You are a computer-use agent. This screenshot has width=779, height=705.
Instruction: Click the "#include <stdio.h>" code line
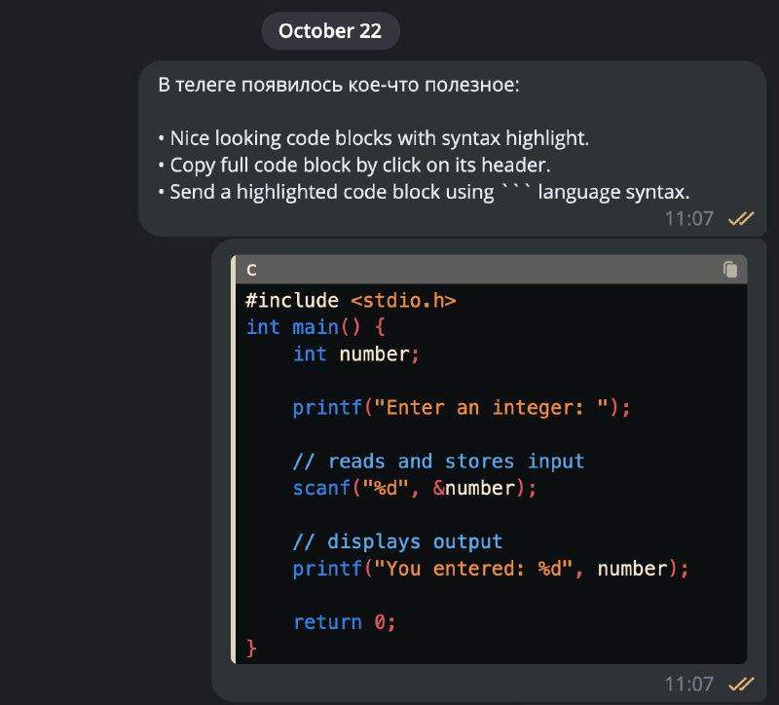(351, 301)
